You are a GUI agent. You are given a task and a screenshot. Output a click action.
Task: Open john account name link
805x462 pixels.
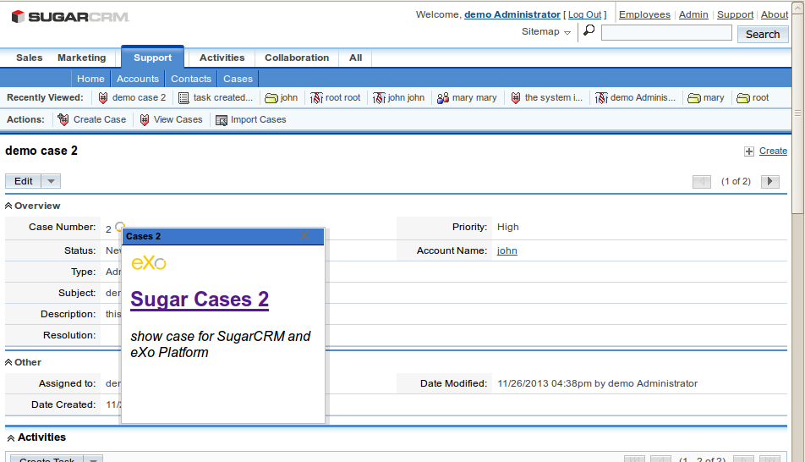507,250
